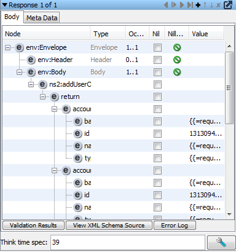Collapse the ns2:addUserC node
Image resolution: width=236 pixels, height=252 pixels.
coord(31,85)
